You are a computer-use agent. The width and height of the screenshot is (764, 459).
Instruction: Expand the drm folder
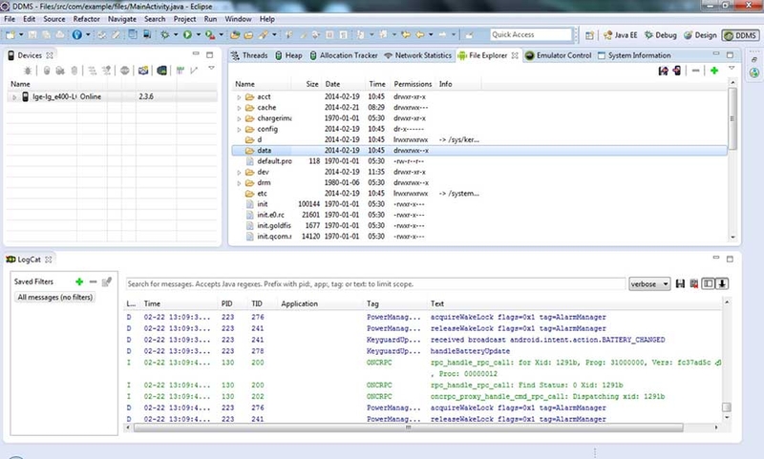click(239, 183)
